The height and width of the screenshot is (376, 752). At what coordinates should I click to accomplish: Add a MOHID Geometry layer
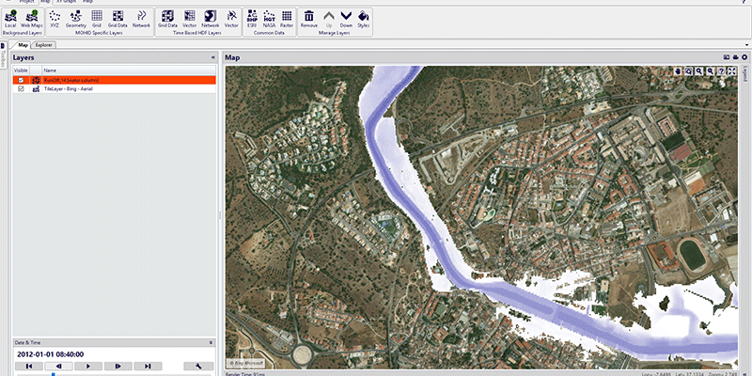(x=76, y=19)
